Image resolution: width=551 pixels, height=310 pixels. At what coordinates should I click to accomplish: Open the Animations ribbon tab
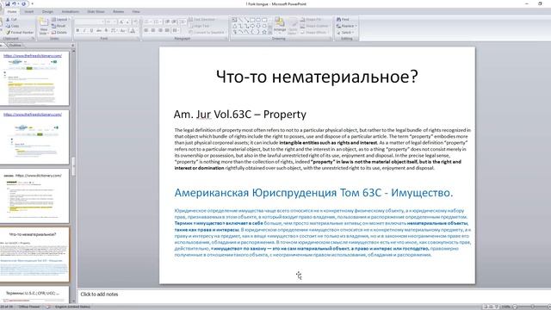(x=71, y=11)
